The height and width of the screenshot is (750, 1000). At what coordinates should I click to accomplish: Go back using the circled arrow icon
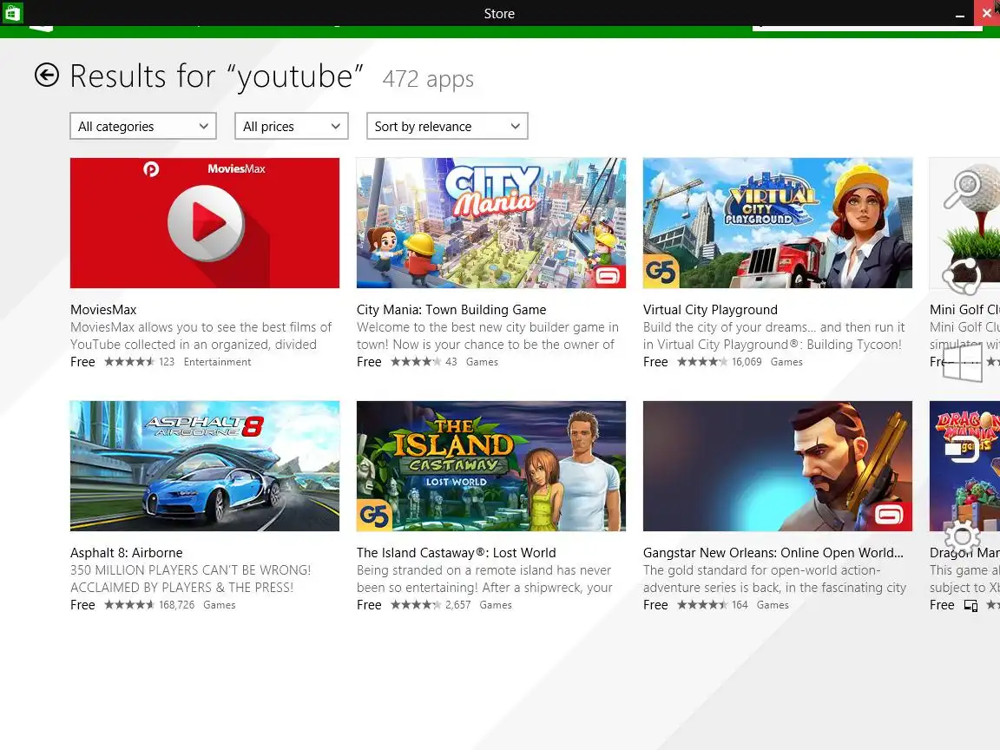pos(47,76)
